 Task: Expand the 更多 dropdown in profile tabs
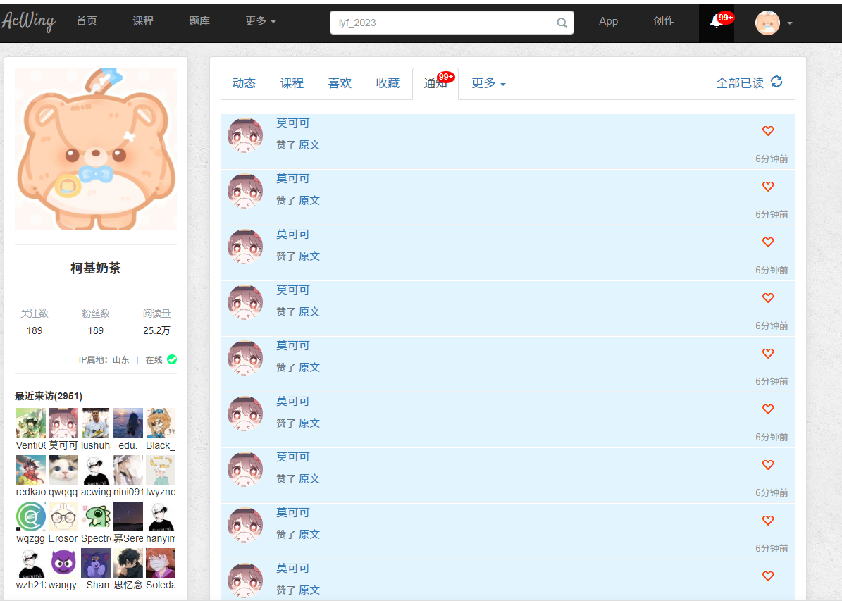(488, 83)
